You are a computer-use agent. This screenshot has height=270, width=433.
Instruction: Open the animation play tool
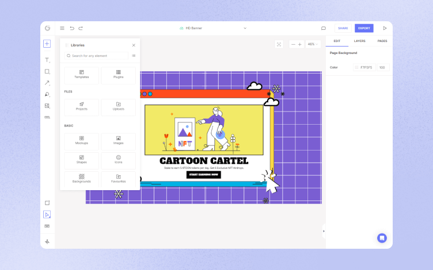click(x=47, y=215)
